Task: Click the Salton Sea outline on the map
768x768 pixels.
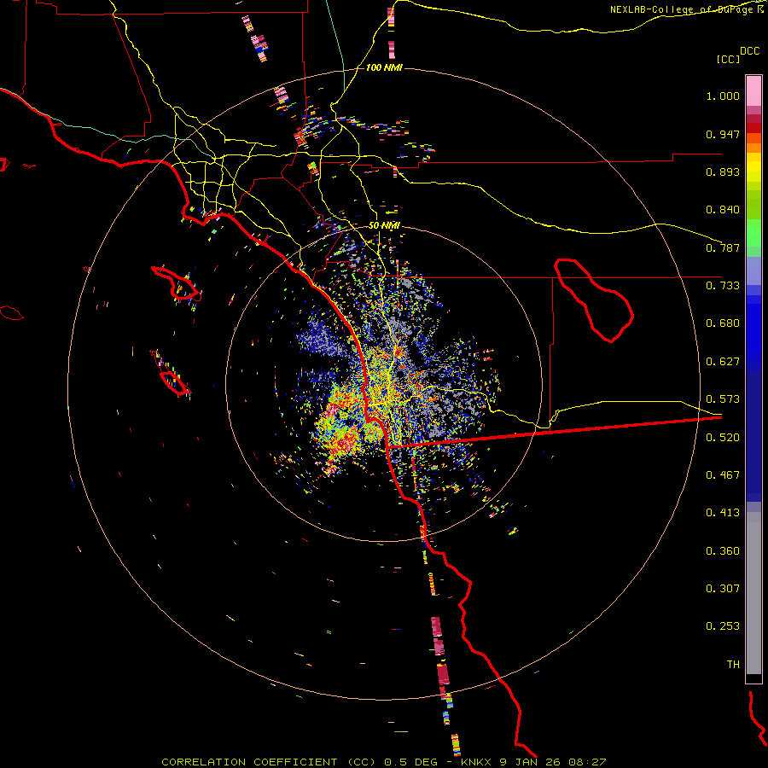Action: tap(594, 300)
